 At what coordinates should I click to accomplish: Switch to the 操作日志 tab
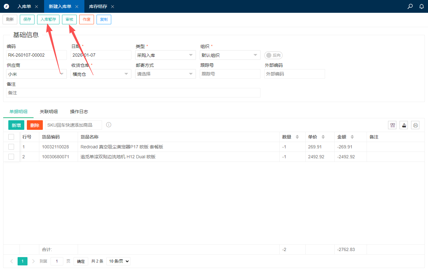click(x=79, y=112)
